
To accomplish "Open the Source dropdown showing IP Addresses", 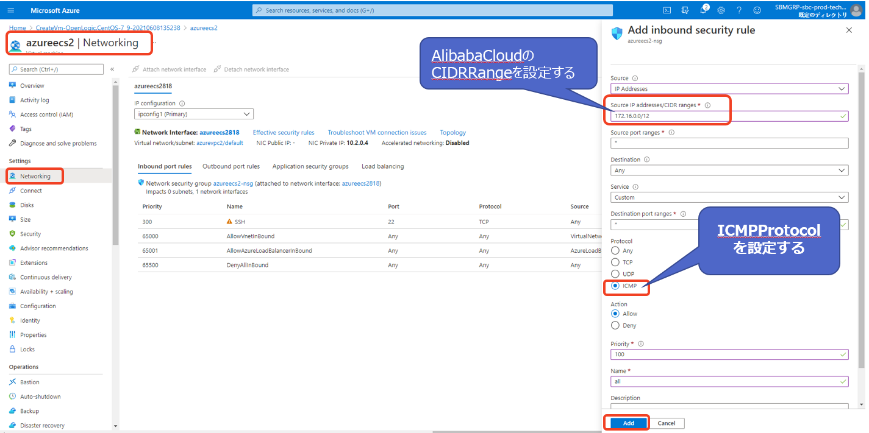I will tap(729, 89).
